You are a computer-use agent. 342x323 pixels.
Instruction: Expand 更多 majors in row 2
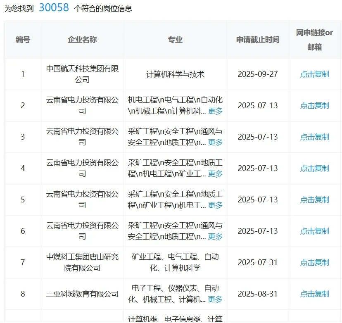point(215,111)
